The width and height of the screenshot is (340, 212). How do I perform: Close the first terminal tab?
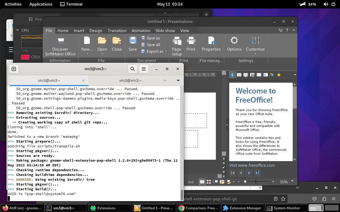point(83,80)
